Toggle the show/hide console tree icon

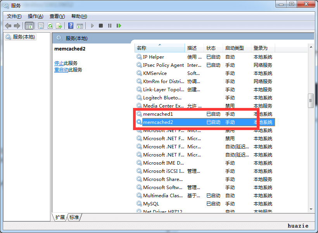point(29,26)
